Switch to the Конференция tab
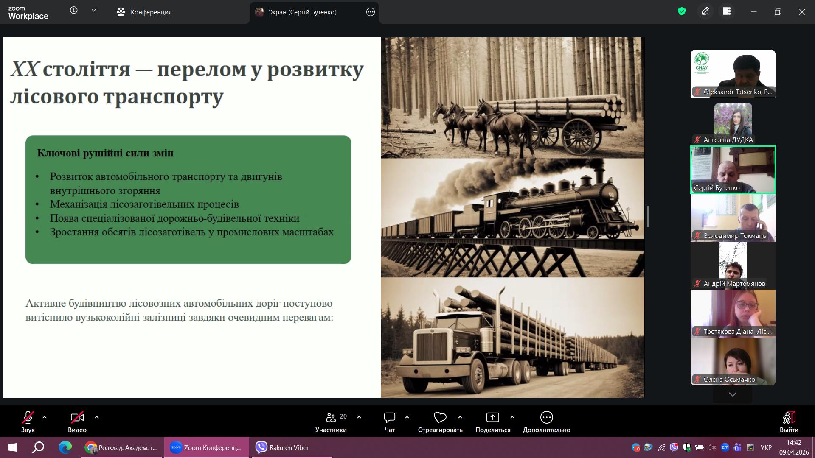 point(144,12)
